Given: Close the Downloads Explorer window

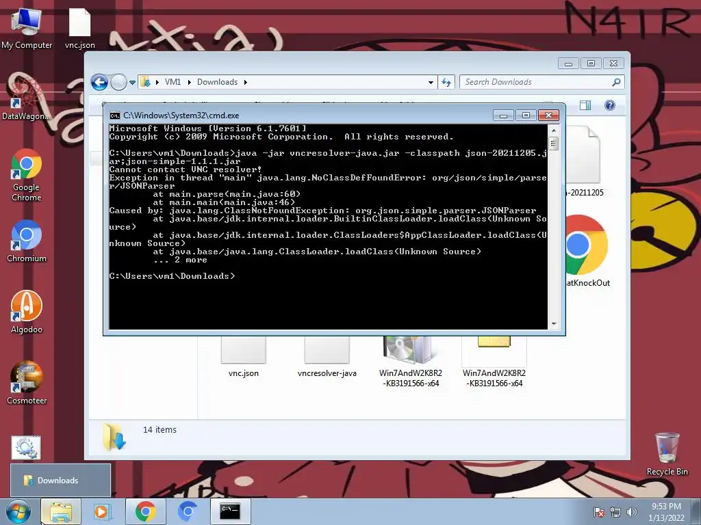Looking at the screenshot, I should click(614, 64).
